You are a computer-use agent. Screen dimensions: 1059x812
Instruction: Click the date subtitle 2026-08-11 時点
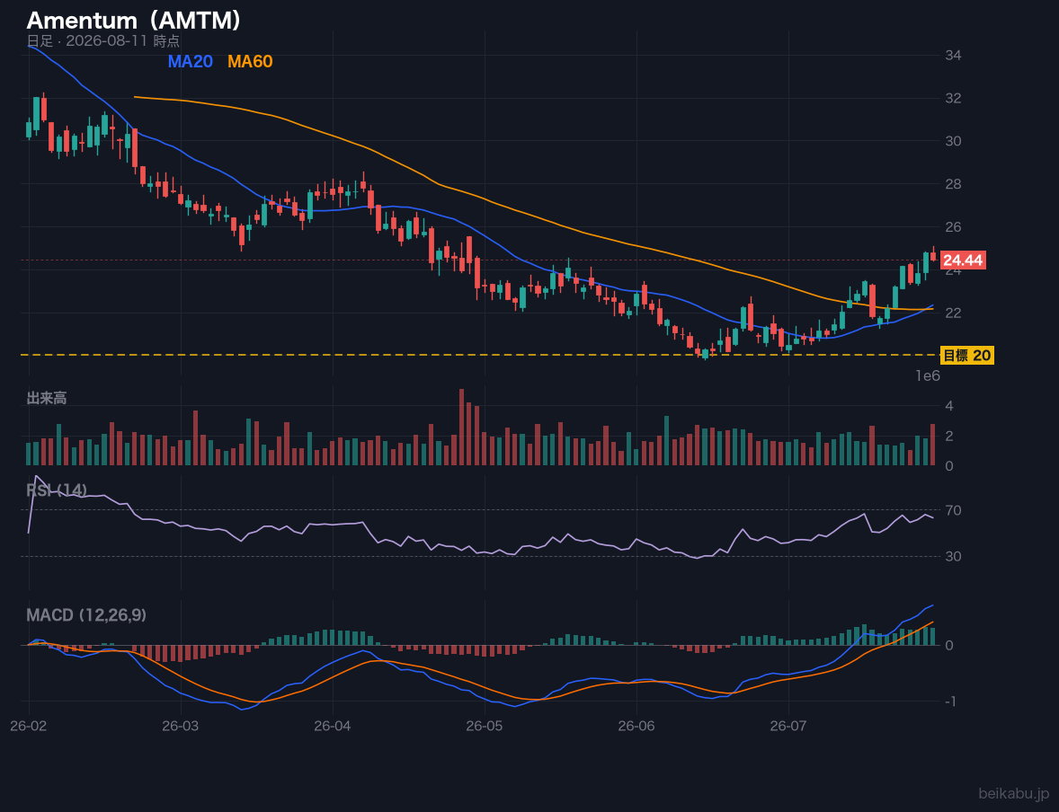pos(102,40)
